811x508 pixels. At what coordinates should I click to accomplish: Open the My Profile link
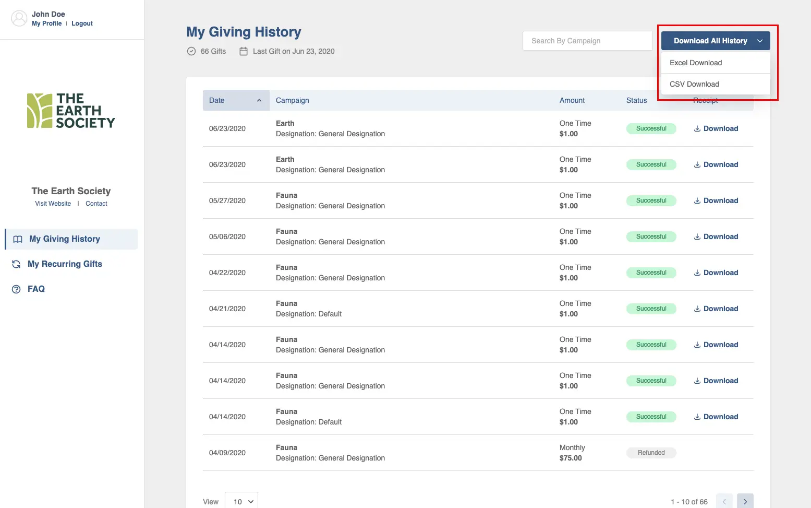pos(46,23)
